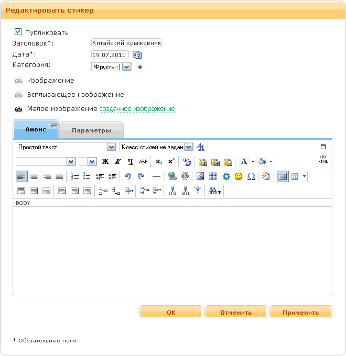Expand the Простой текст format dropdown
Screen dimensions: 346x356
coord(111,147)
